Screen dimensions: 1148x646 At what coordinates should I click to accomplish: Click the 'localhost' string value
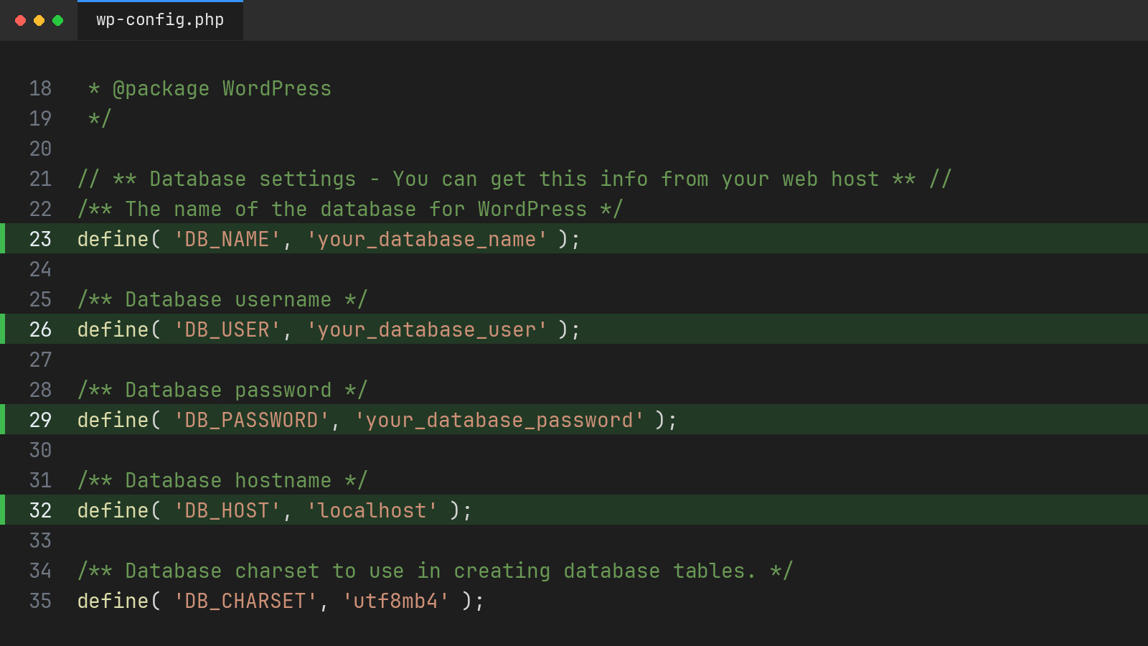pyautogui.click(x=372, y=510)
